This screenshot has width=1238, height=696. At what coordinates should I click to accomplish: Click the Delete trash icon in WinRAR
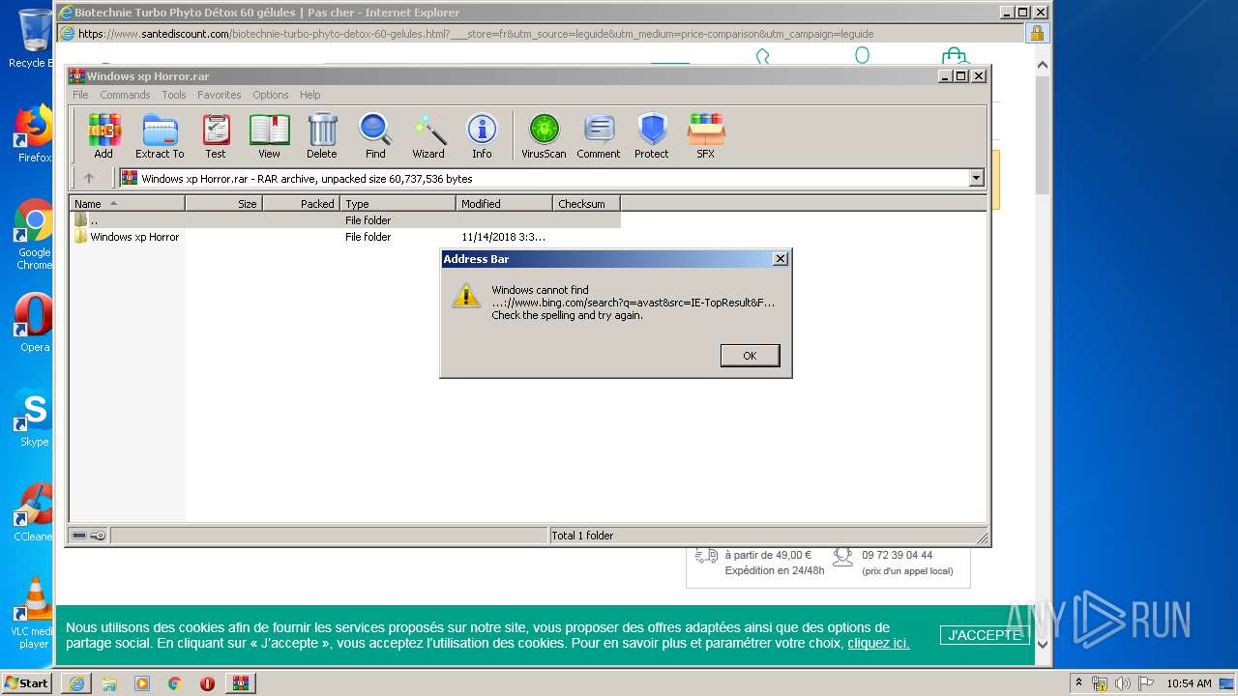pyautogui.click(x=322, y=135)
